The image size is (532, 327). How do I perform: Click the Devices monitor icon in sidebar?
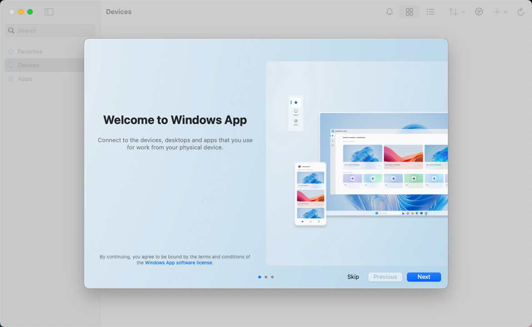click(11, 65)
